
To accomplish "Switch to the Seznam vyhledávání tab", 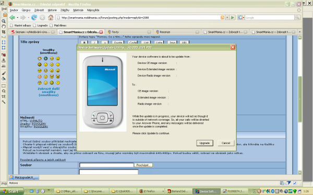I will tap(33, 32).
